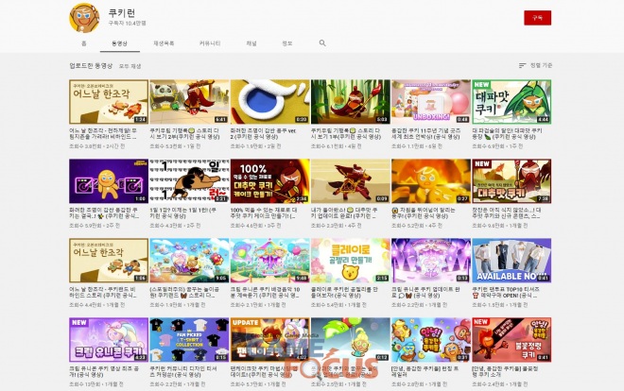Open the 1일 런~ running cookie thumbnail
Image resolution: width=624 pixels, height=391 pixels.
189,181
